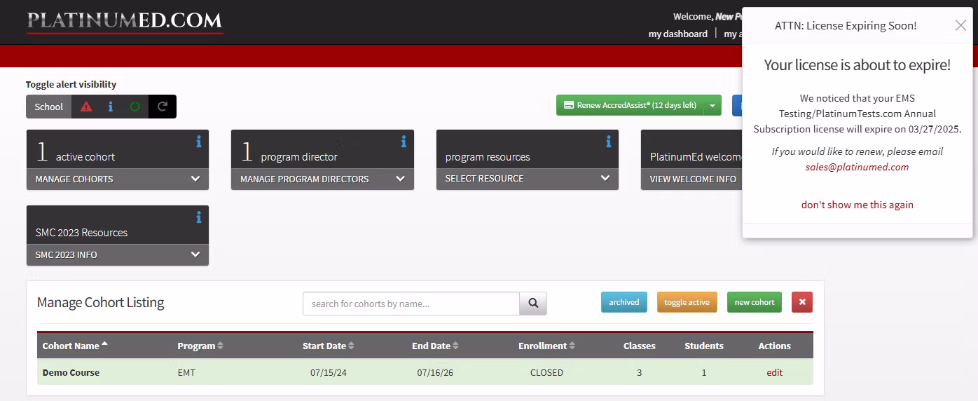The width and height of the screenshot is (978, 401).
Task: Sort by Enrollment column header
Action: 547,346
